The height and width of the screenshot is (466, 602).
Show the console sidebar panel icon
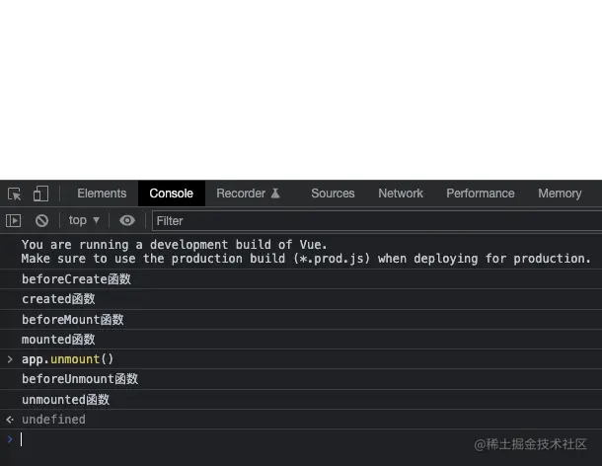tap(14, 220)
